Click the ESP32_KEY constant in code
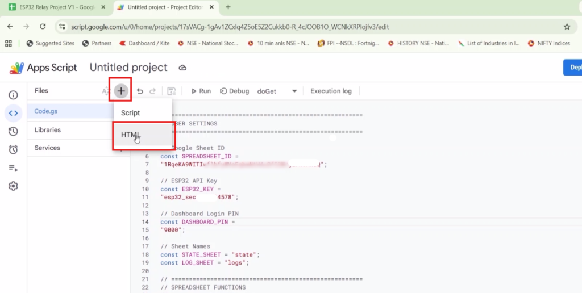582x293 pixels. [x=197, y=189]
